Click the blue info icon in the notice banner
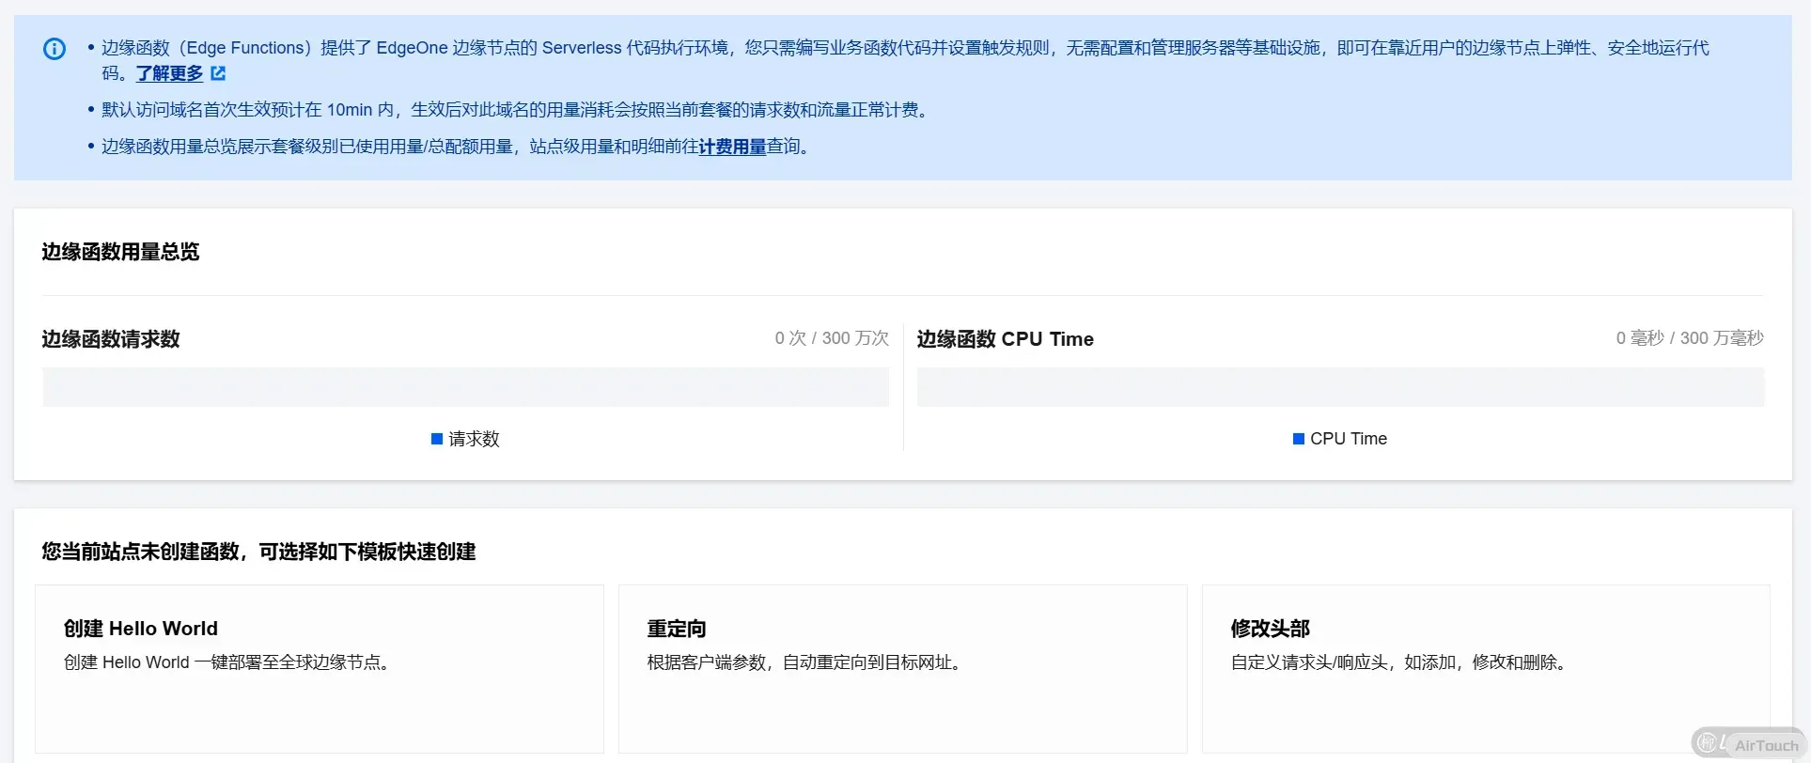This screenshot has height=763, width=1811. [55, 49]
